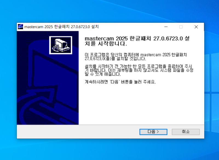Image resolution: width=219 pixels, height=160 pixels.
Task: Click the heading 'mastercam 2025 한글패치 27.0.6723.0 설치를 시작합니다.'
Action: (x=137, y=41)
